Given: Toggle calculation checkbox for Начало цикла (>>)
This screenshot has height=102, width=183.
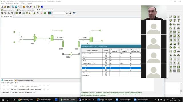Looking at the screenshot, I should 106,54.
